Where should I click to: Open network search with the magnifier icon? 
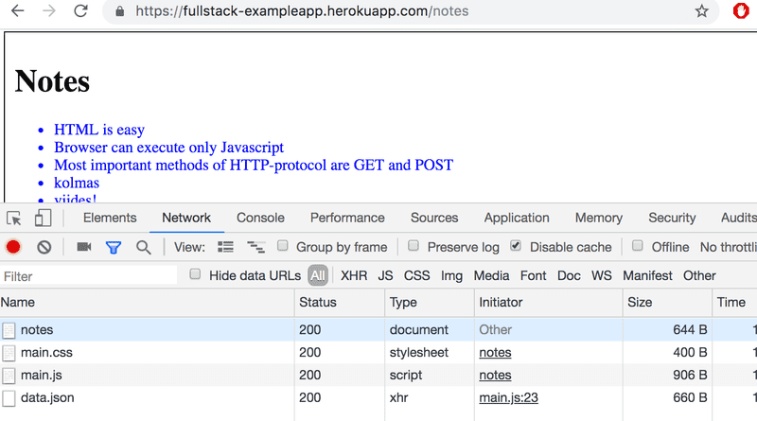pyautogui.click(x=144, y=248)
